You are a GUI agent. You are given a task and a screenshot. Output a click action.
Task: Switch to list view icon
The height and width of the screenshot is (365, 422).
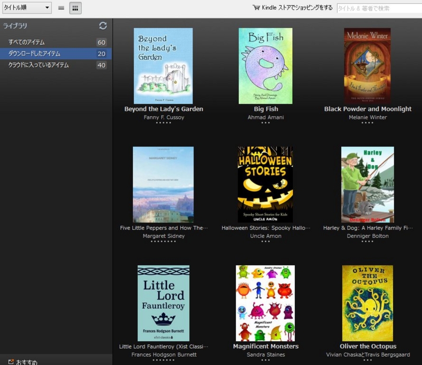pos(61,8)
